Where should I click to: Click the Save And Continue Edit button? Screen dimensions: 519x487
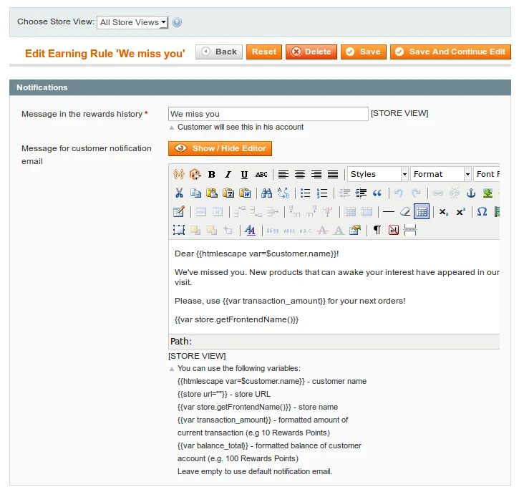pos(450,52)
